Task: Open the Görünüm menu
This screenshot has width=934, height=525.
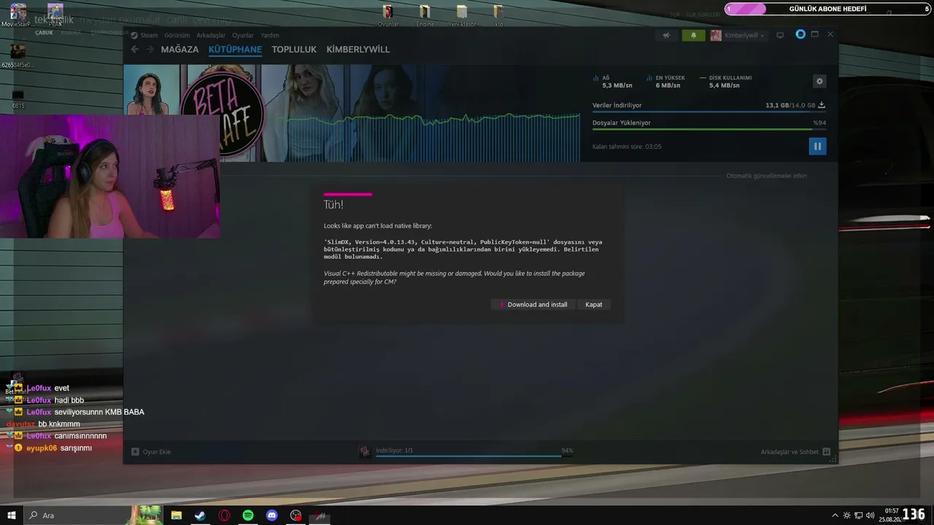Action: [x=177, y=35]
